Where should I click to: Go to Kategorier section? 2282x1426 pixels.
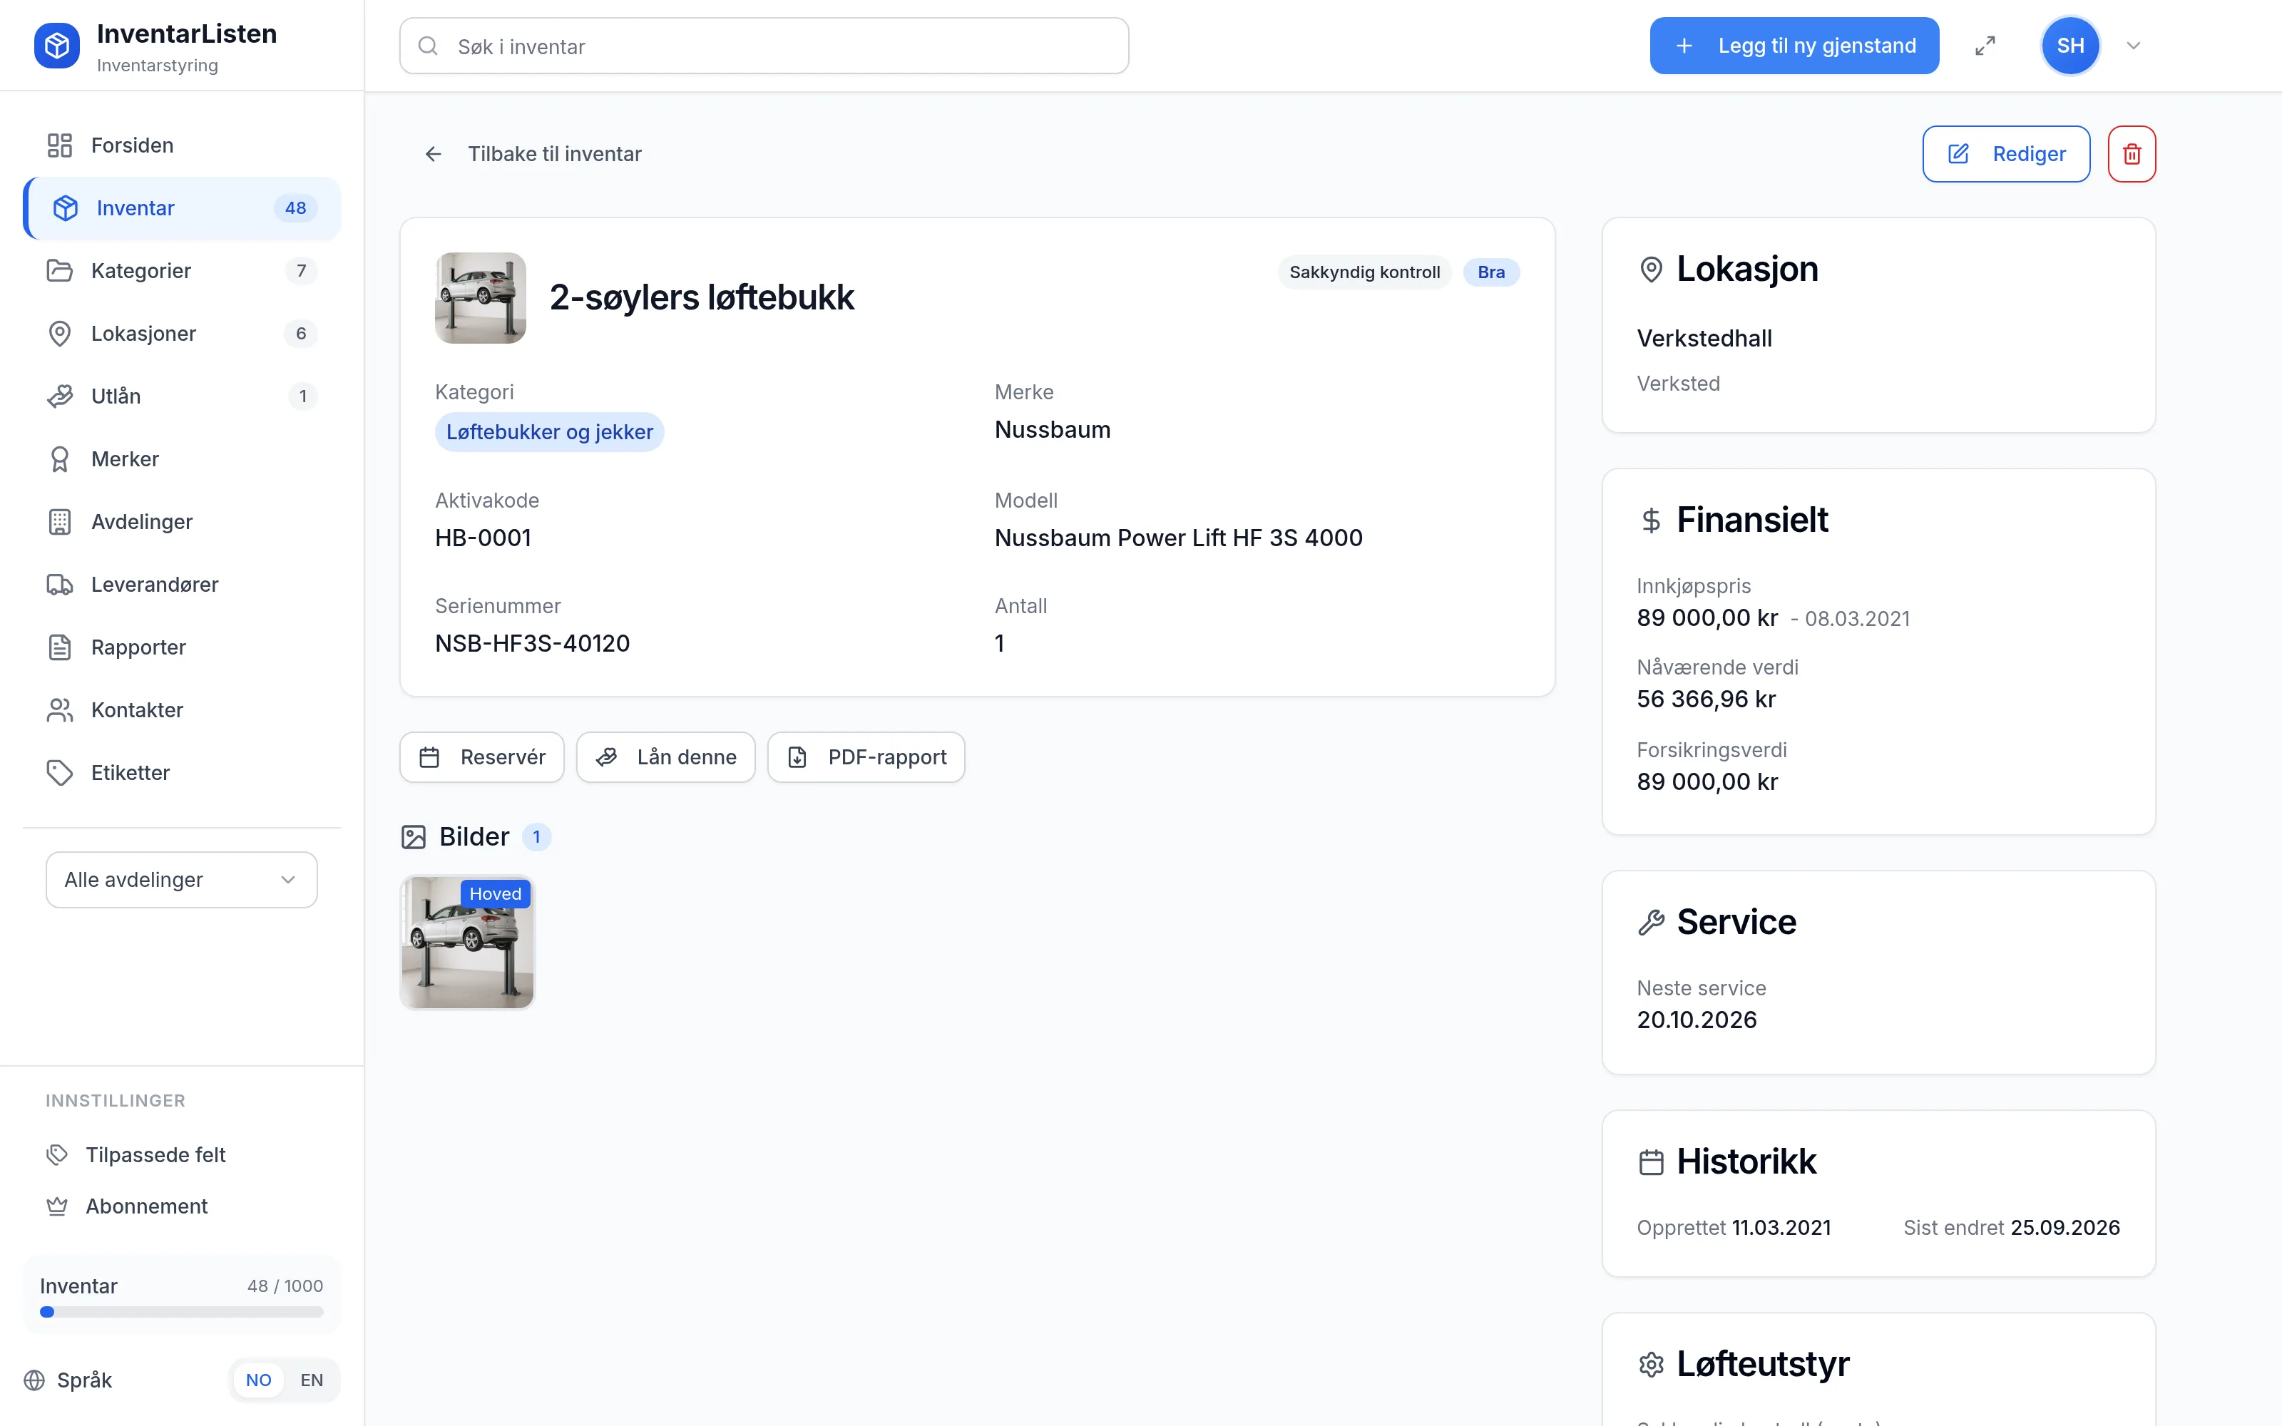[x=181, y=271]
